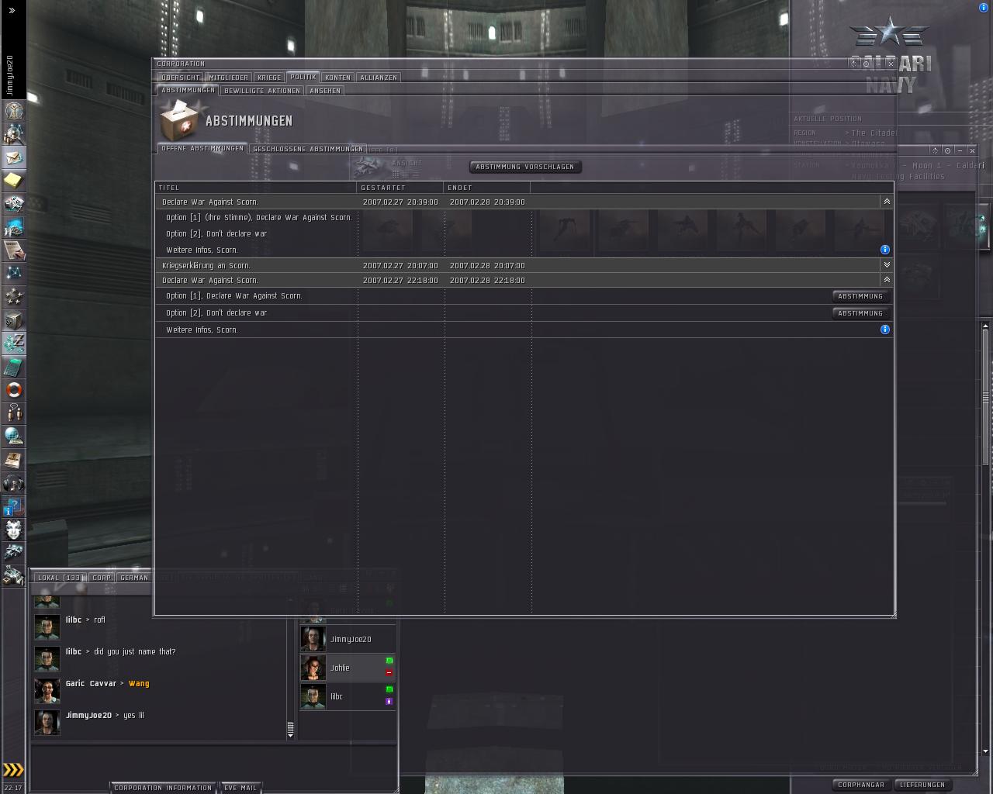Switch to the Mitglieder tab
The height and width of the screenshot is (794, 993).
(x=229, y=78)
